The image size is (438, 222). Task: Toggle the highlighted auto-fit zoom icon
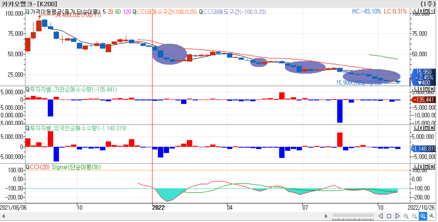coord(423,216)
